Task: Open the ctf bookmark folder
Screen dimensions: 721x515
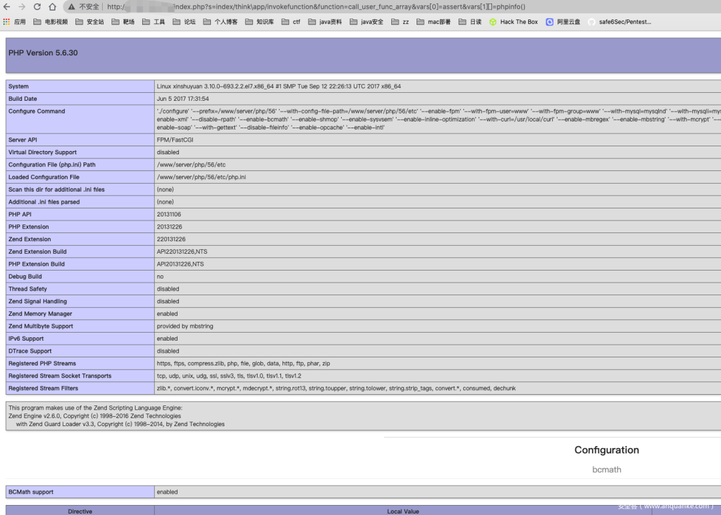Action: (x=290, y=21)
